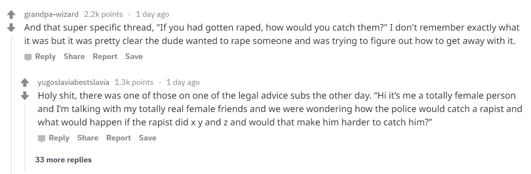Save grandpa-wizard's comment
This screenshot has height=174, width=531.
[134, 56]
